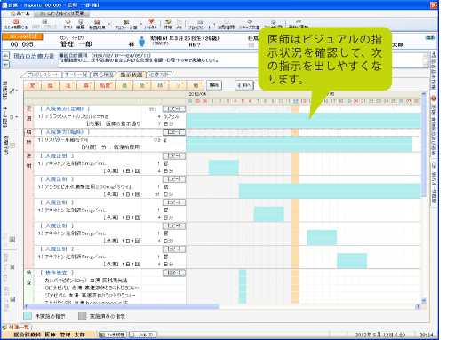Click the 実施済みの指示 gray legend swatch
This screenshot has width=471, height=340.
pyautogui.click(x=83, y=316)
